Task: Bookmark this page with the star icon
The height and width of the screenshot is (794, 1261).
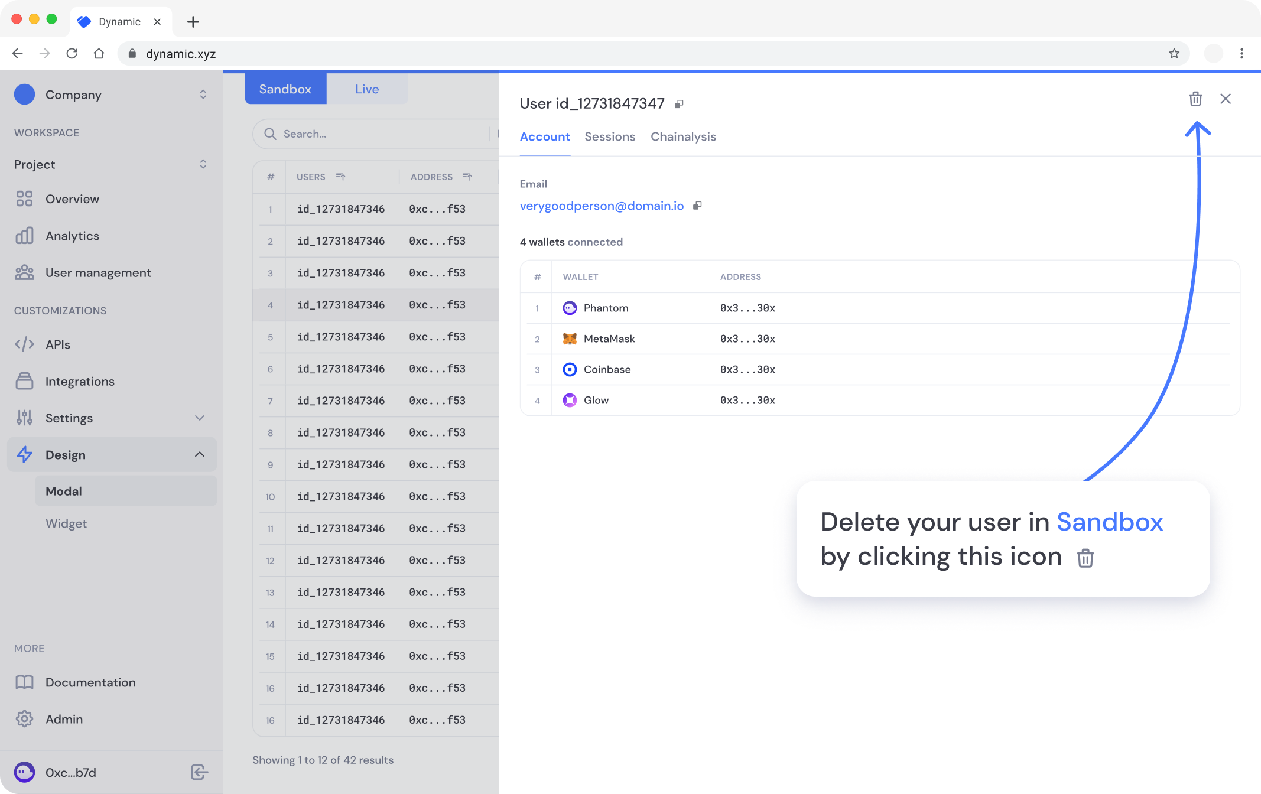Action: (x=1174, y=54)
